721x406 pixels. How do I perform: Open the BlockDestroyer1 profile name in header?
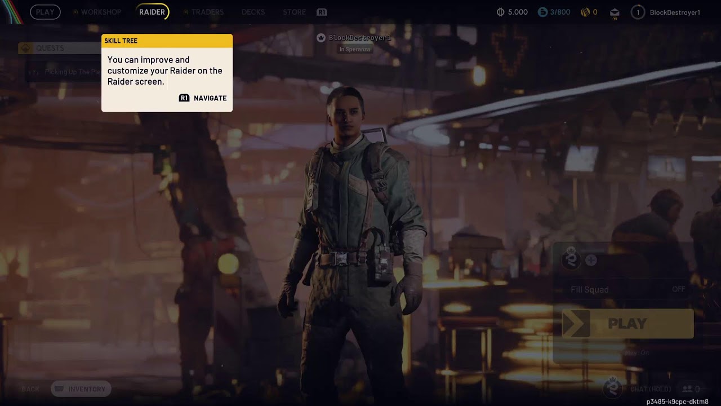(x=675, y=12)
